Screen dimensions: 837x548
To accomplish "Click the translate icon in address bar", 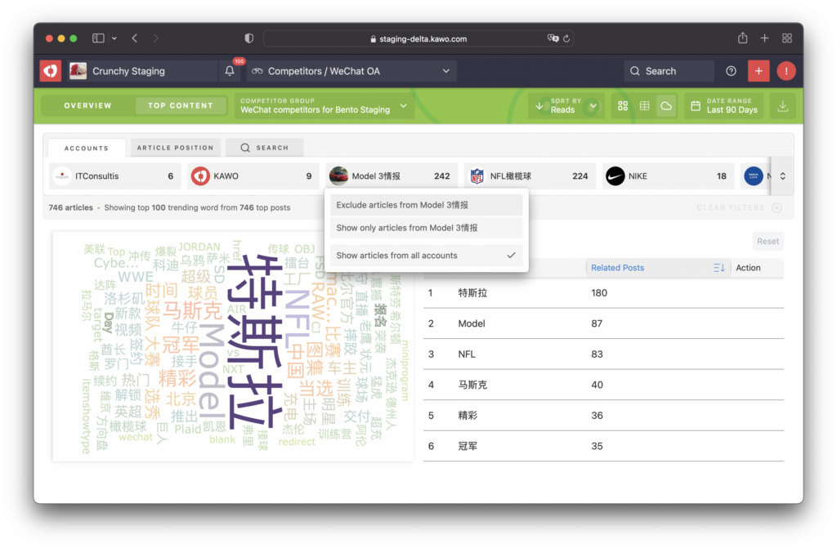I will [x=553, y=38].
